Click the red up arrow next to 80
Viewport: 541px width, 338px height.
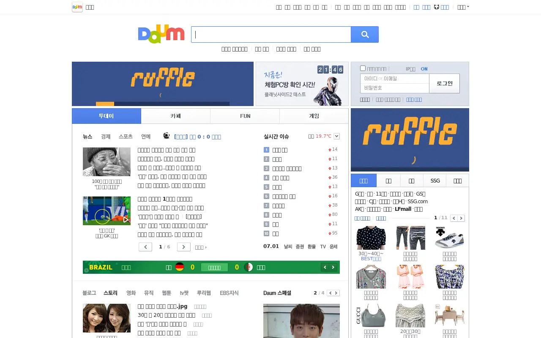(330, 215)
